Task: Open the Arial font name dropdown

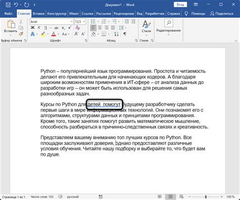Action: pyautogui.click(x=71, y=22)
